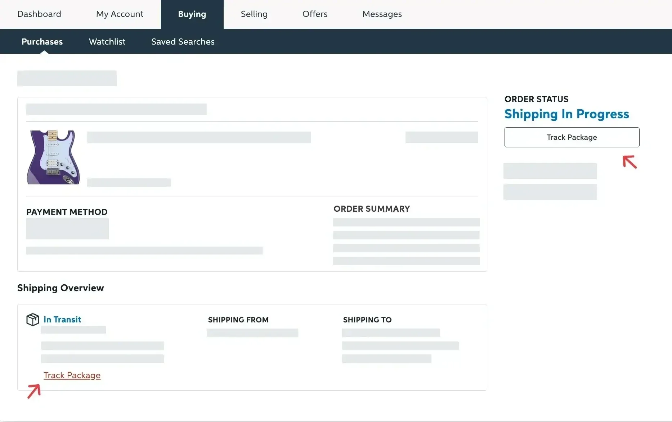The height and width of the screenshot is (422, 672).
Task: Follow the Track Package link in Shipping Overview
Action: (72, 375)
